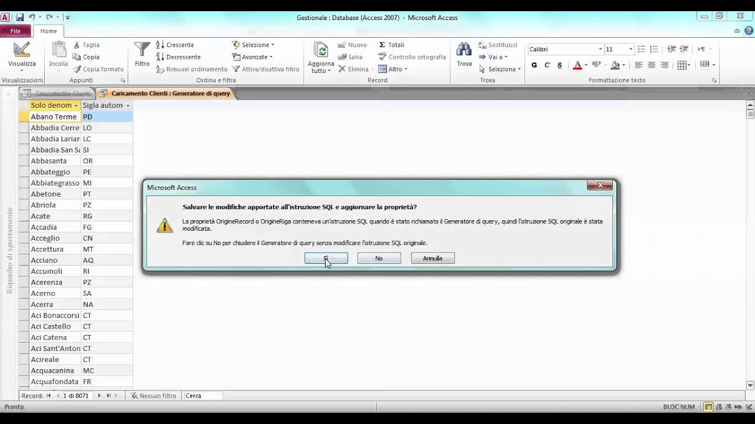This screenshot has width=755, height=424.
Task: Go to next record arrow
Action: tap(99, 396)
